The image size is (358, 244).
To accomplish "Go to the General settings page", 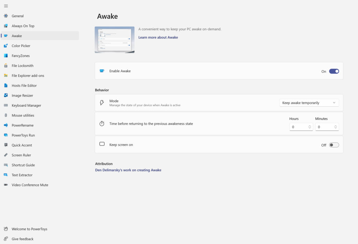I will coord(17,16).
